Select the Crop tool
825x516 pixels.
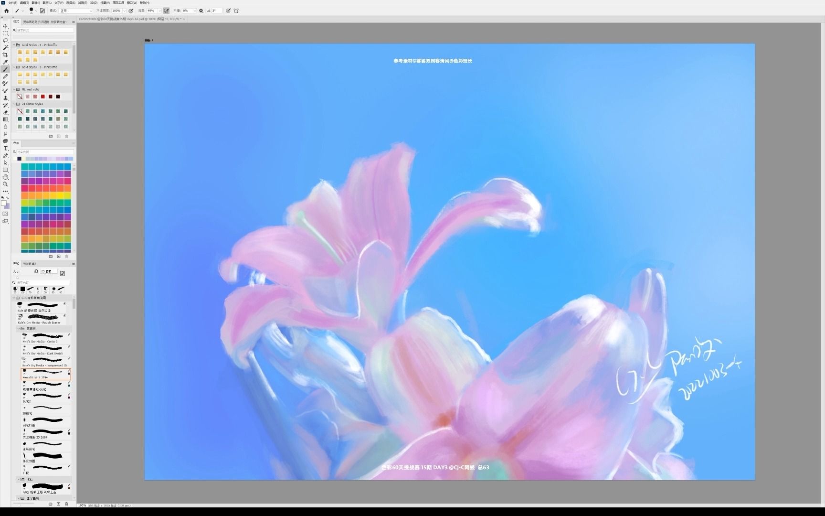tap(5, 55)
